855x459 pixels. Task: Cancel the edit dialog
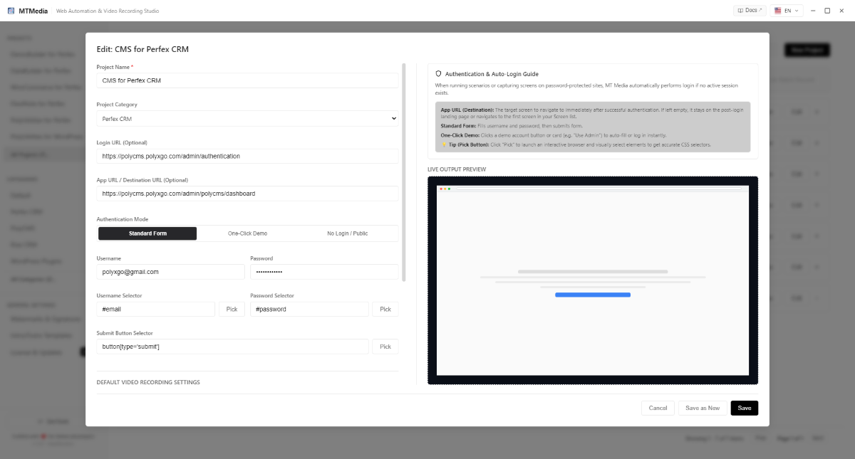click(x=658, y=408)
